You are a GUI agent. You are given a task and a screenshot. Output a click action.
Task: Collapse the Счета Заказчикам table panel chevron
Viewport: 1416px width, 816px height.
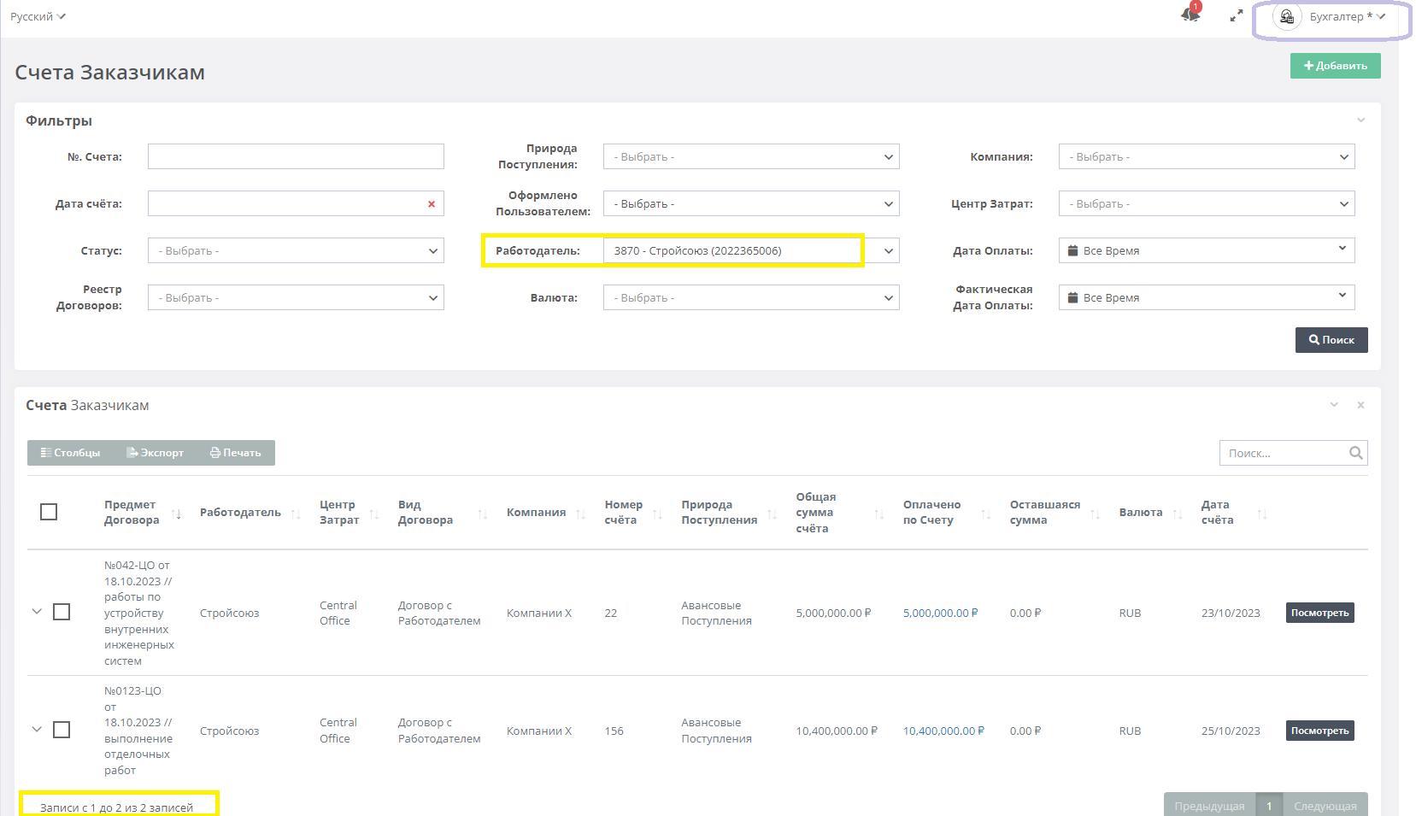(1334, 405)
